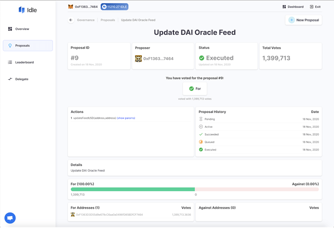Viewport: 334px width, 236px height.
Task: Click the Proposal ID #9 value
Action: coord(74,58)
